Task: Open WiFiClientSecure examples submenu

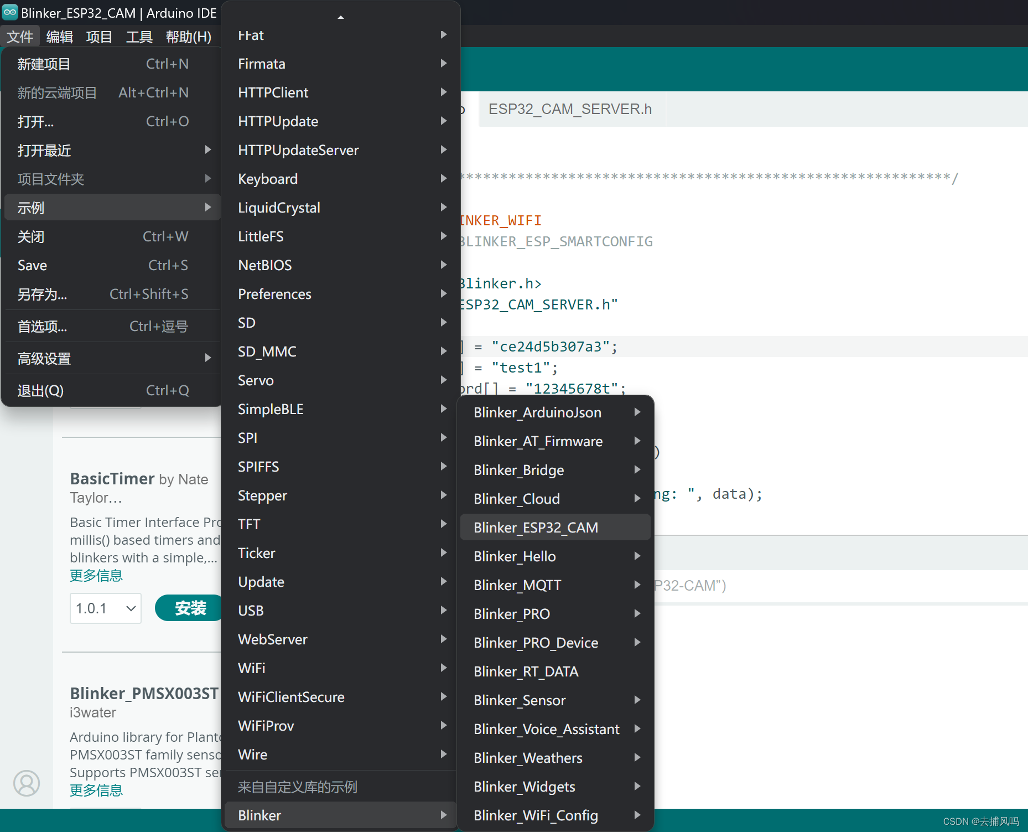Action: [341, 697]
